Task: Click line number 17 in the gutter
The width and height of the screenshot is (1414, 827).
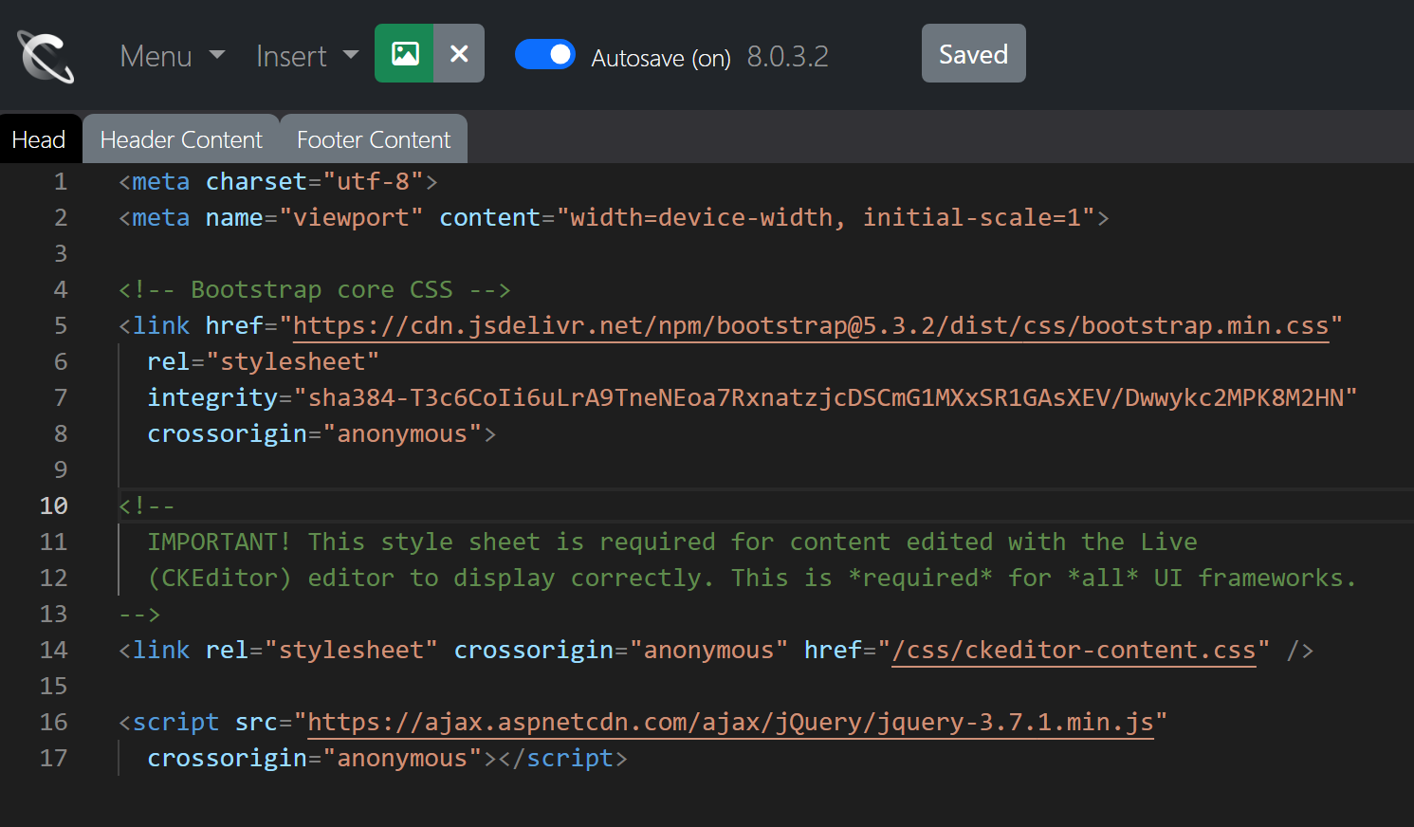Action: 53,758
